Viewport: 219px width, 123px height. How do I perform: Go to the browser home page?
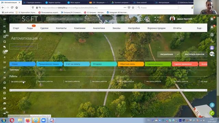click(x=17, y=8)
